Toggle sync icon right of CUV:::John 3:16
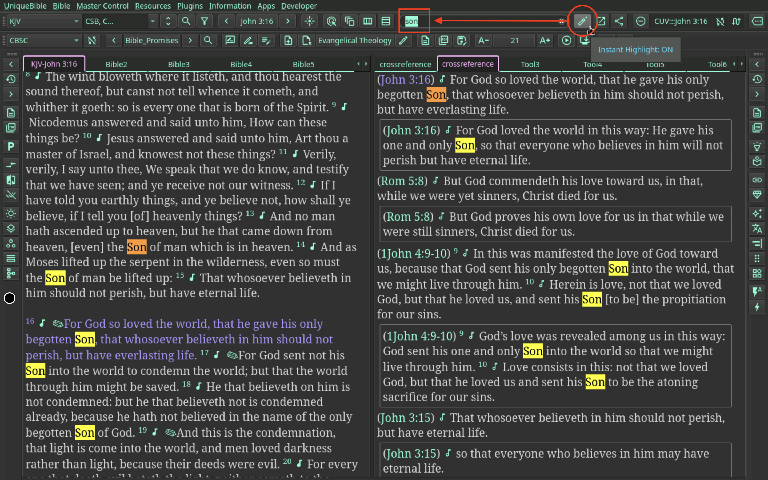 [x=720, y=21]
